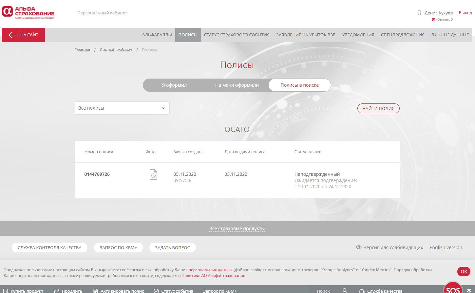Click the Поиск search field
475x293 pixels.
pos(323,290)
